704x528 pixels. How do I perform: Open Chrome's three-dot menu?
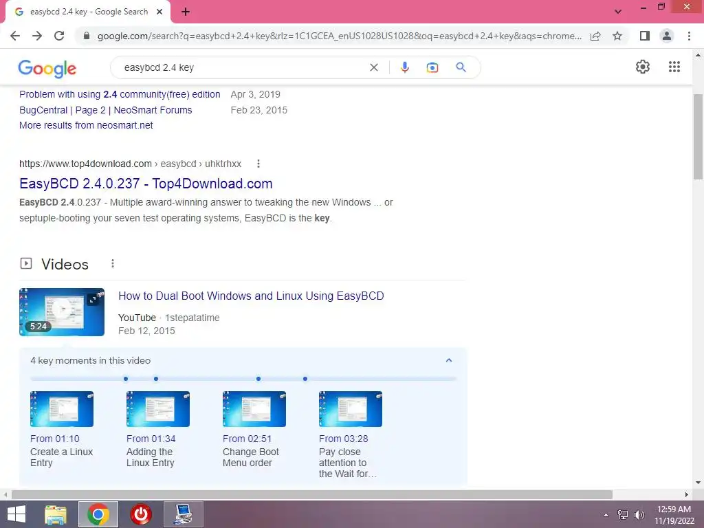pyautogui.click(x=689, y=36)
